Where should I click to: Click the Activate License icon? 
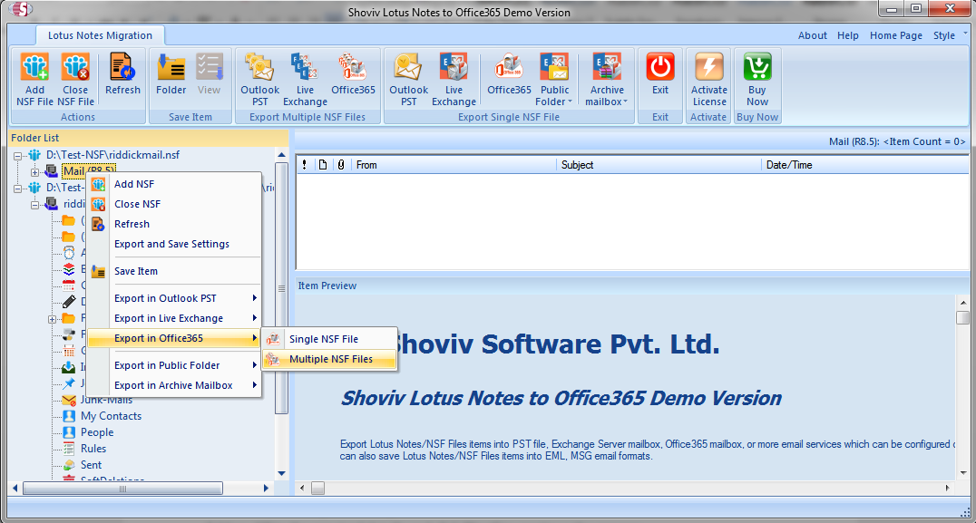tap(709, 67)
